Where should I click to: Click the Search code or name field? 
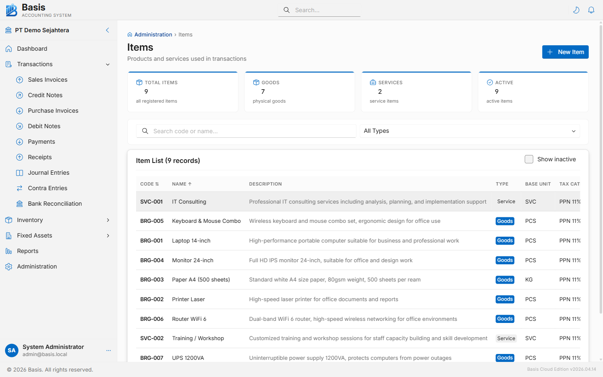pos(251,131)
